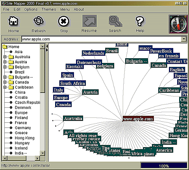Click the Austria folder icon
Screen dimensions: 189x170
[11, 62]
